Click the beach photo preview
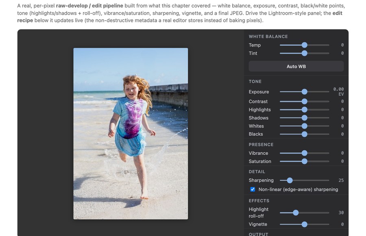The width and height of the screenshot is (366, 236). (x=131, y=134)
